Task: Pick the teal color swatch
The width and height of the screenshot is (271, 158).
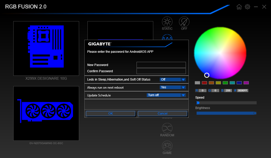Action: click(232, 83)
